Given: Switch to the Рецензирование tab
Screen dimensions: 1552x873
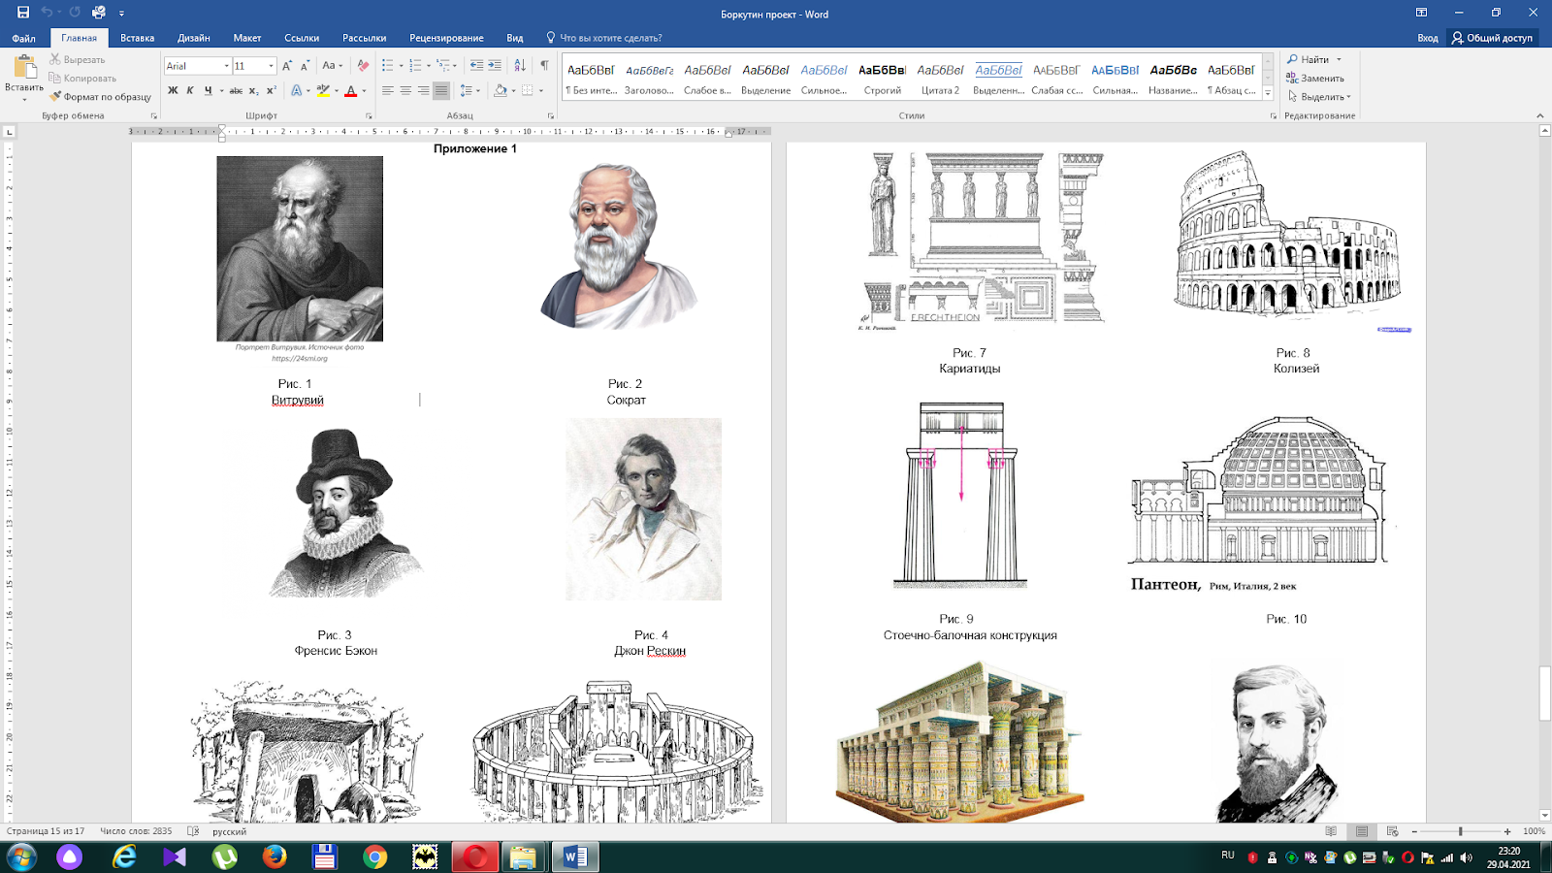Looking at the screenshot, I should point(446,38).
